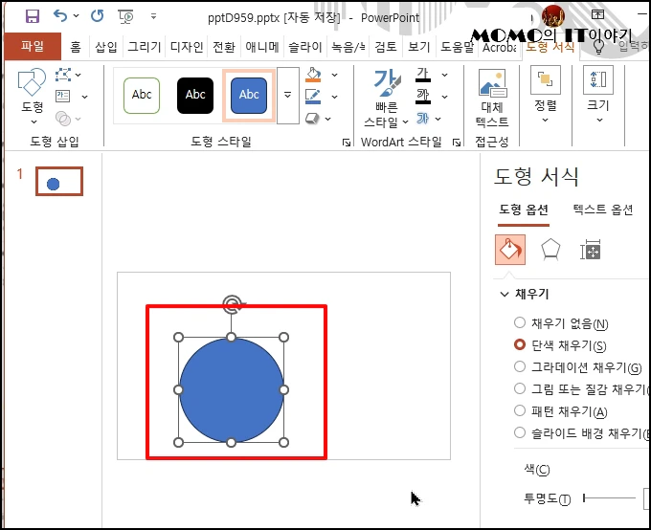The width and height of the screenshot is (651, 530).
Task: Click the lightbulb tell-me search icon
Action: pyautogui.click(x=598, y=47)
